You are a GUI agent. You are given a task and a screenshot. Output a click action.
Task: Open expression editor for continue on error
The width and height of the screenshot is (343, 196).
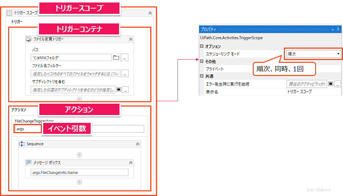point(338,84)
